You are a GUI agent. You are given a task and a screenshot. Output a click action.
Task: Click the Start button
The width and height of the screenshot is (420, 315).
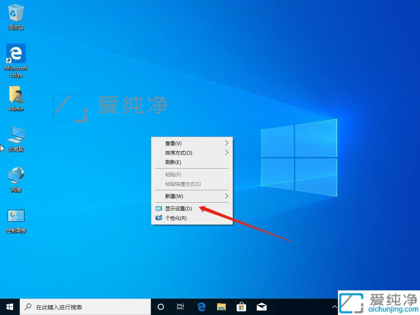point(9,306)
